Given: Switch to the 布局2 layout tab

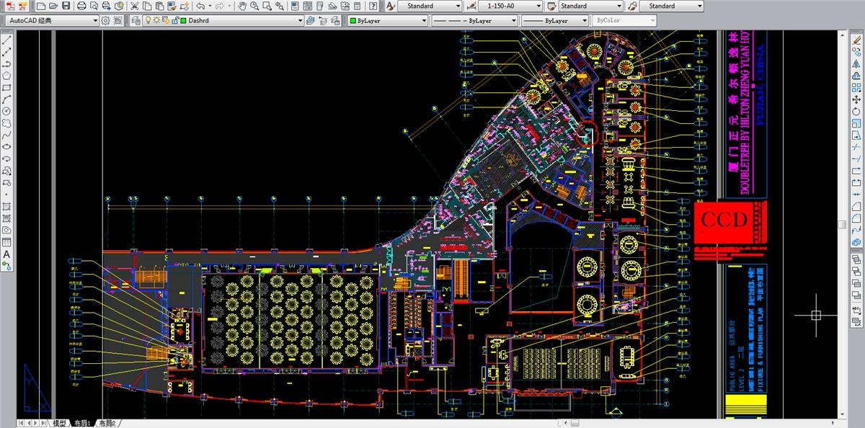Looking at the screenshot, I should pos(107,423).
